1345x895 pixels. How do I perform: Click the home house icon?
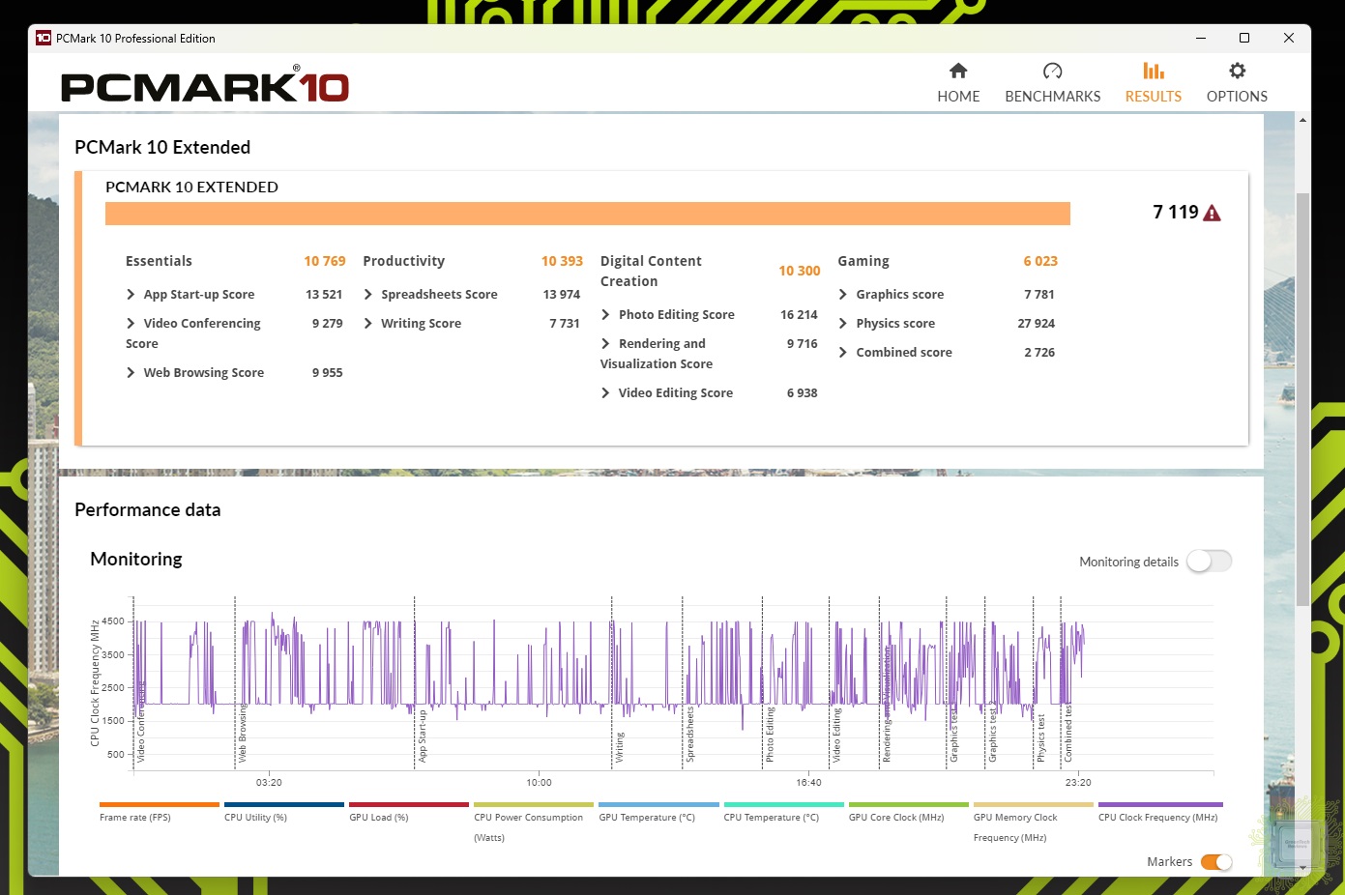[958, 71]
